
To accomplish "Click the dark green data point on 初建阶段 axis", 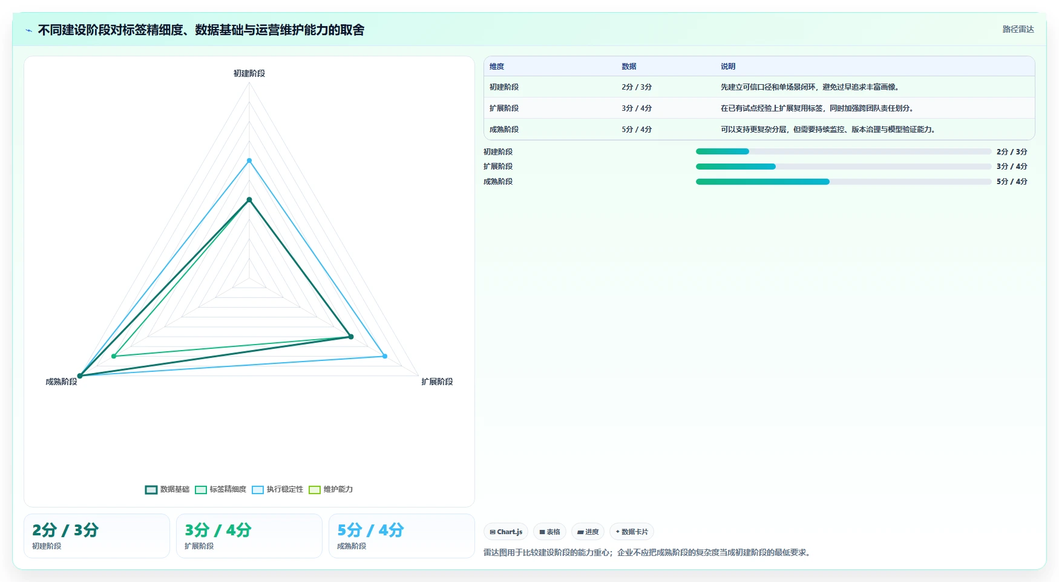I will [x=249, y=200].
